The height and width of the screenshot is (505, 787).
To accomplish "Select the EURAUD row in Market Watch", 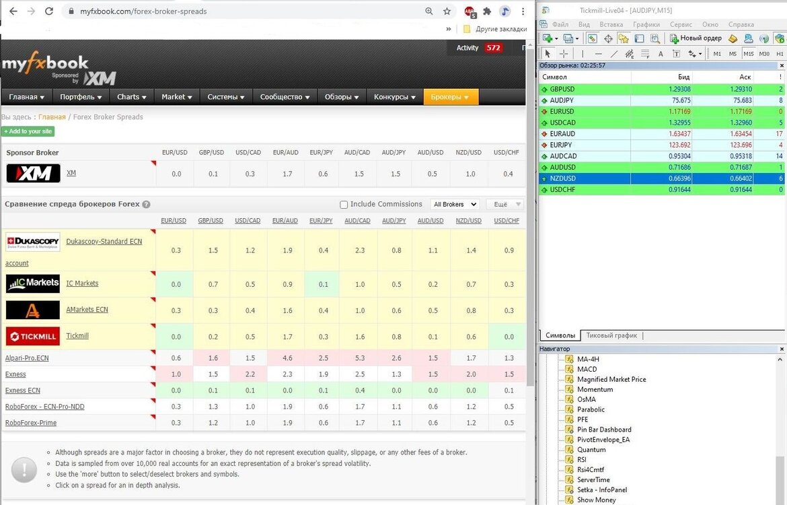I will point(661,134).
